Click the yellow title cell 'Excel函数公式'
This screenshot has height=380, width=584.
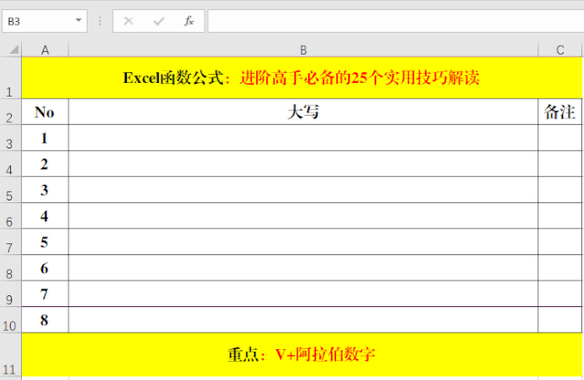click(302, 77)
